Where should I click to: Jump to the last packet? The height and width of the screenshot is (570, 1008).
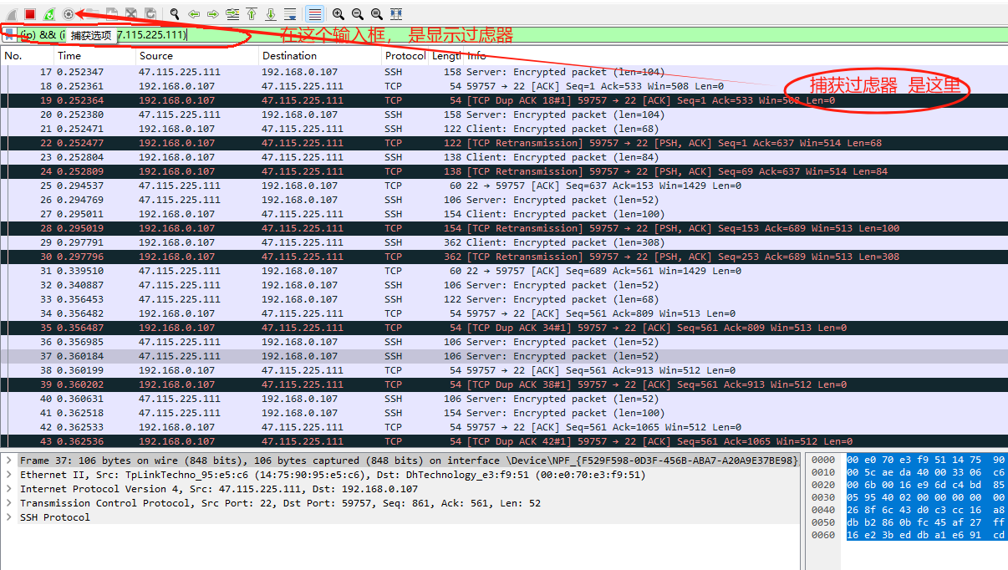271,14
